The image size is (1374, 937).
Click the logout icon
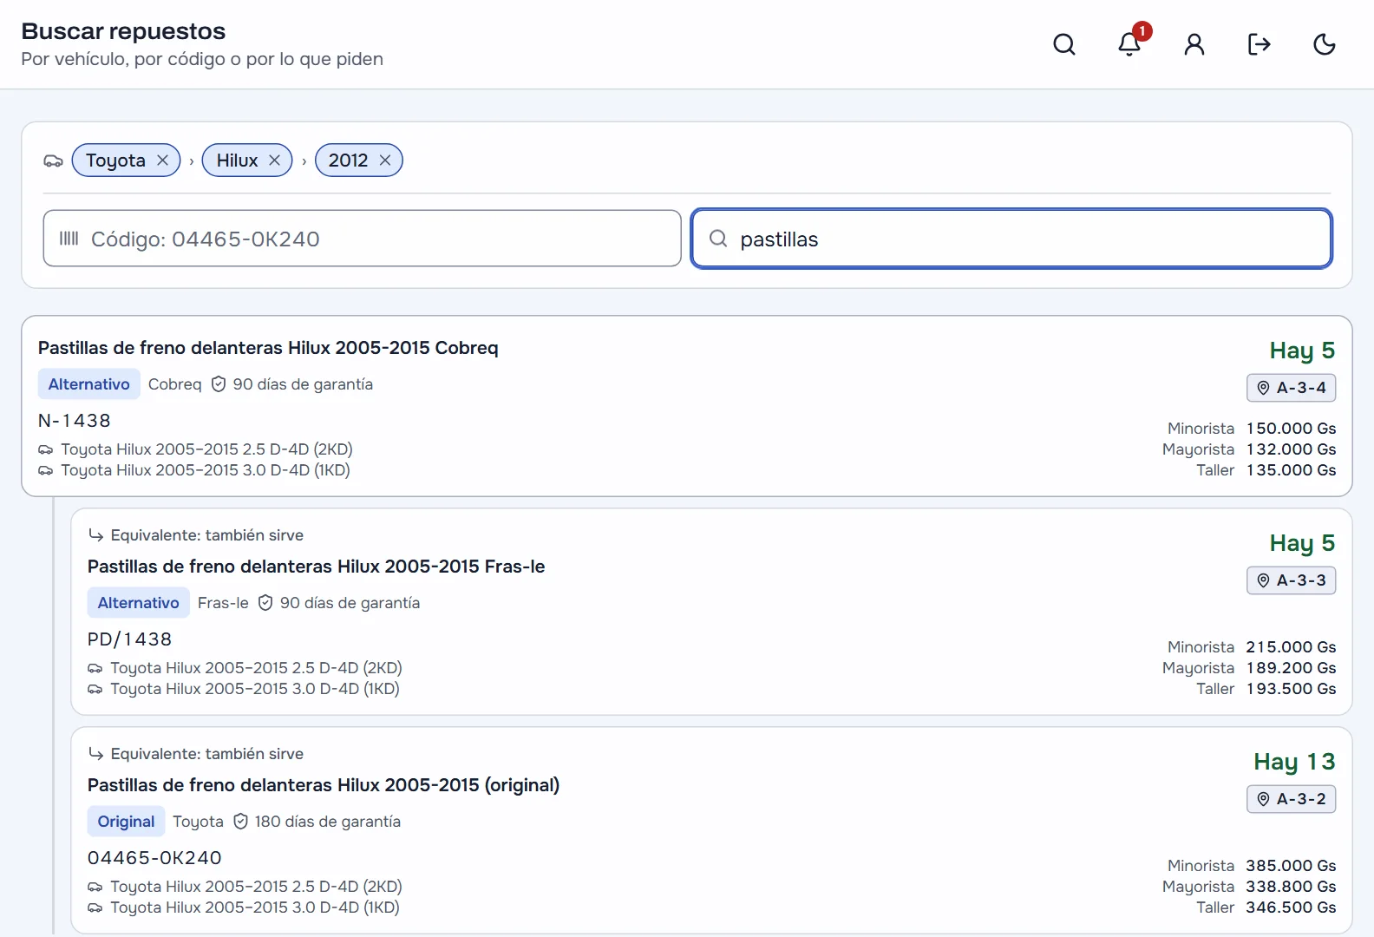(x=1259, y=44)
